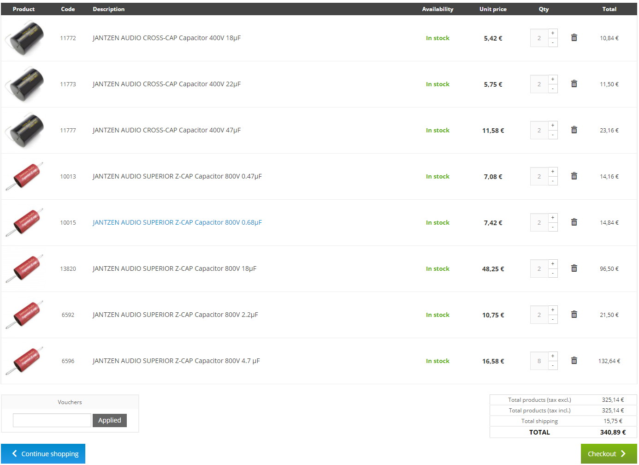Decrease quantity of item 10013
Screen dimensions: 639x465
point(553,181)
